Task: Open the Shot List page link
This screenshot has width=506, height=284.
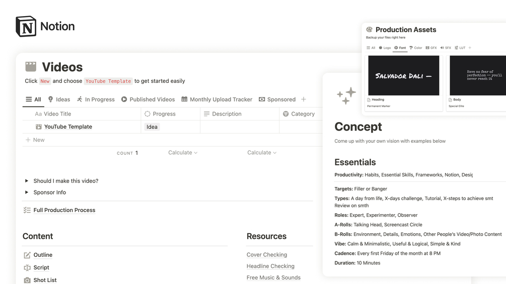Action: (45, 280)
